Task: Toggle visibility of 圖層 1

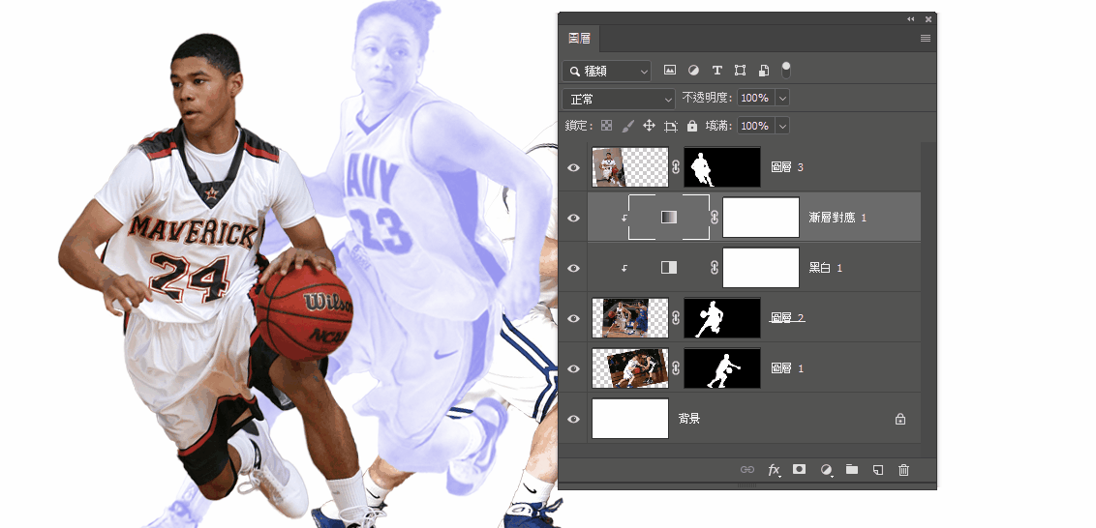Action: (x=574, y=368)
